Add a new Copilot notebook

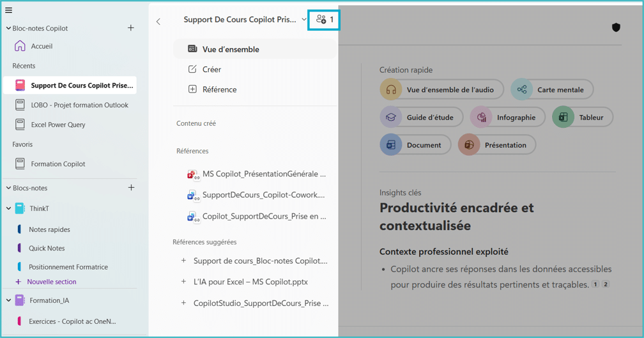pos(130,28)
